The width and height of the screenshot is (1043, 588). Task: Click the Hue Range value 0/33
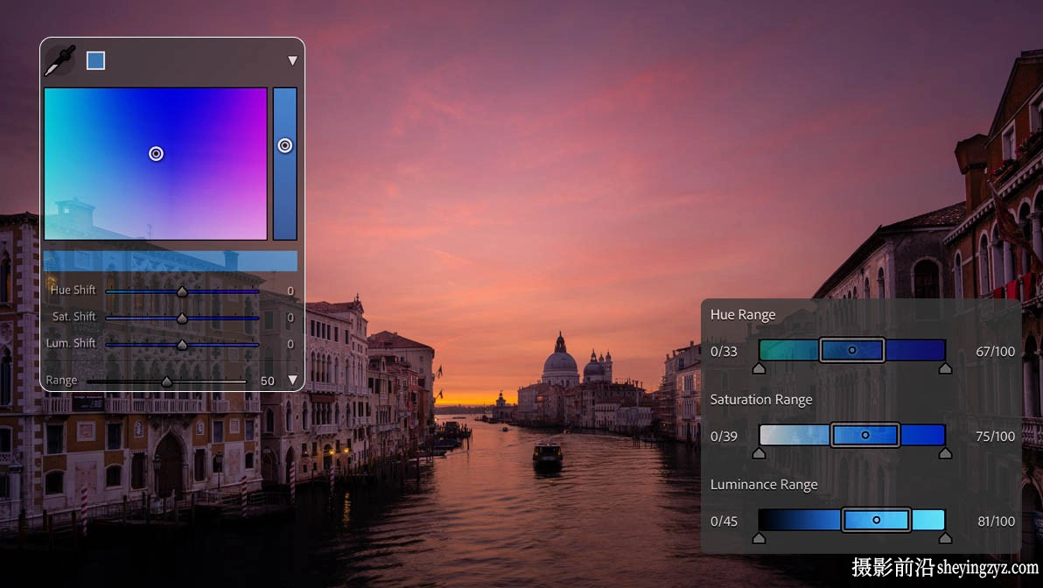point(724,351)
